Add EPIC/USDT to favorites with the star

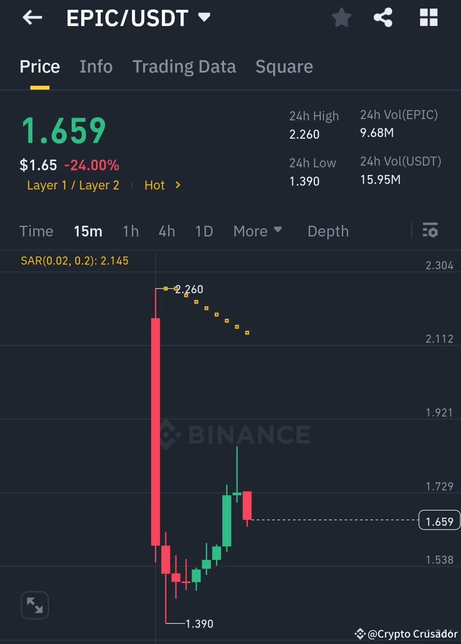coord(341,17)
